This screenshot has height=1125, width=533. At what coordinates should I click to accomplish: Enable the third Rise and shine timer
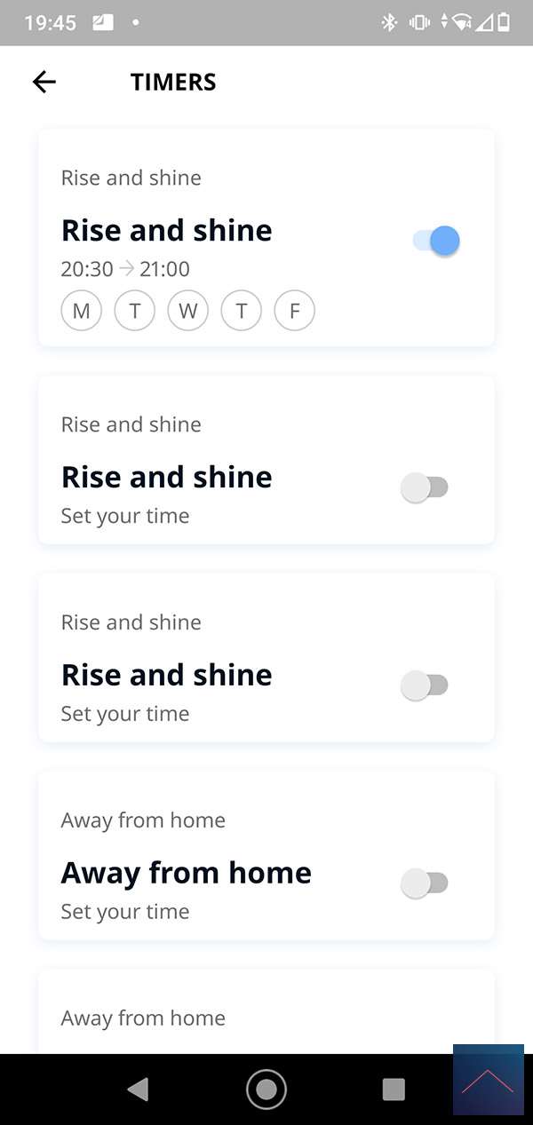[425, 685]
